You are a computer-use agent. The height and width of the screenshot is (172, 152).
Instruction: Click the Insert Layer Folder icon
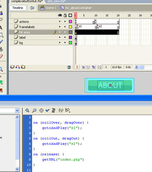[23, 67]
